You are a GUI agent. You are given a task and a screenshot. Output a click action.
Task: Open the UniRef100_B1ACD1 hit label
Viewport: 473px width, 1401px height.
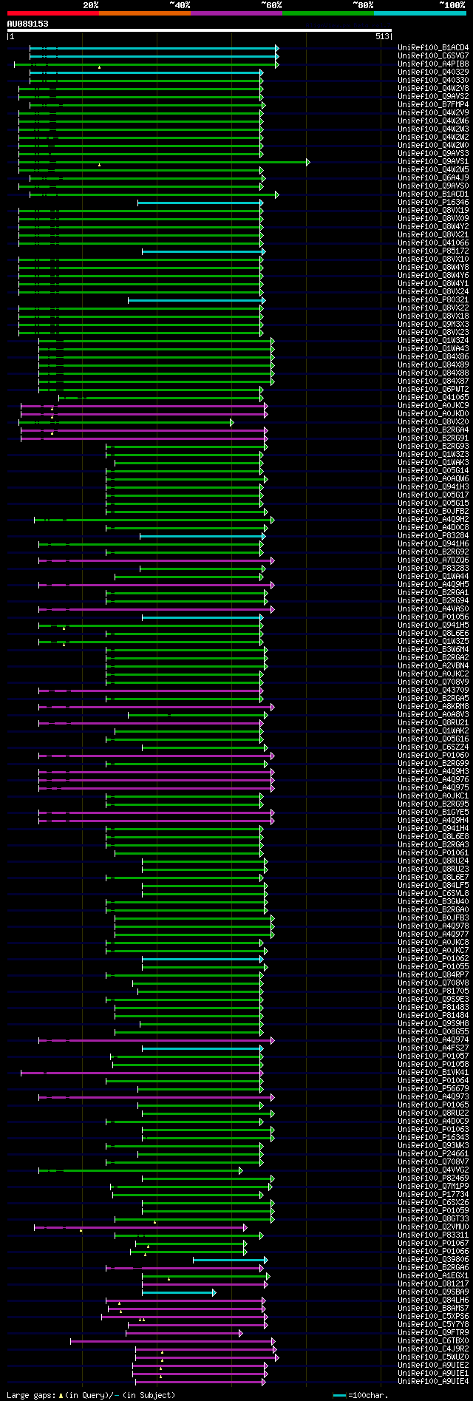tap(433, 194)
